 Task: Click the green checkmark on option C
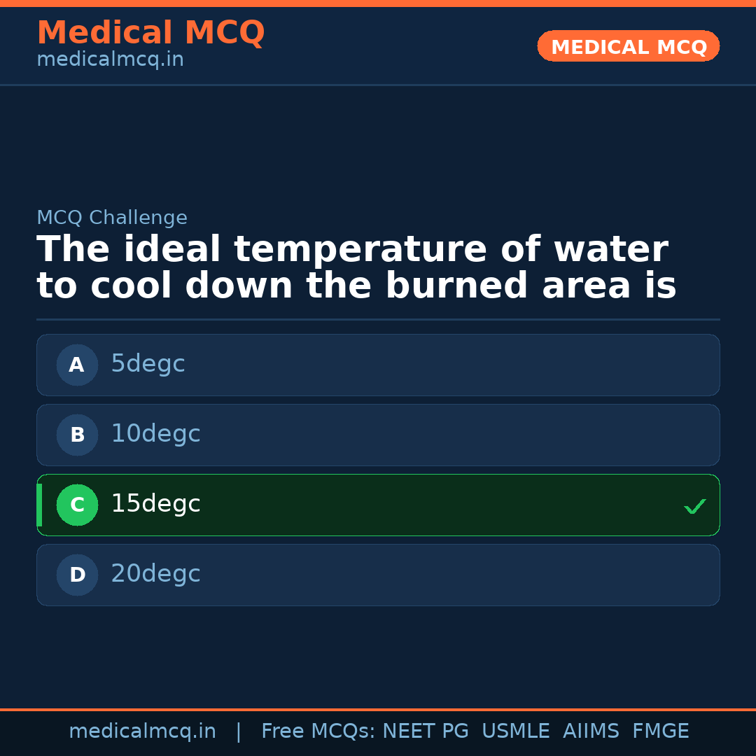coord(694,506)
